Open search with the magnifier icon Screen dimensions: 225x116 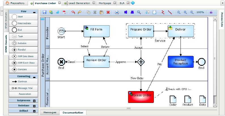(x=139, y=12)
